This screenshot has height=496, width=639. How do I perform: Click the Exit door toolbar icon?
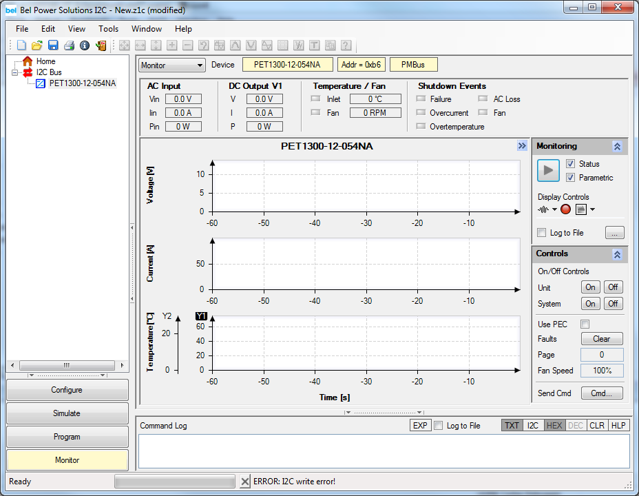pyautogui.click(x=101, y=45)
